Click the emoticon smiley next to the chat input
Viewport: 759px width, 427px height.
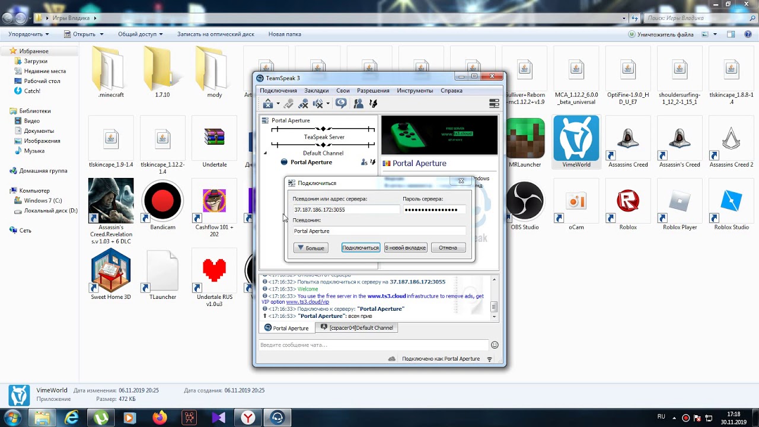(x=495, y=345)
